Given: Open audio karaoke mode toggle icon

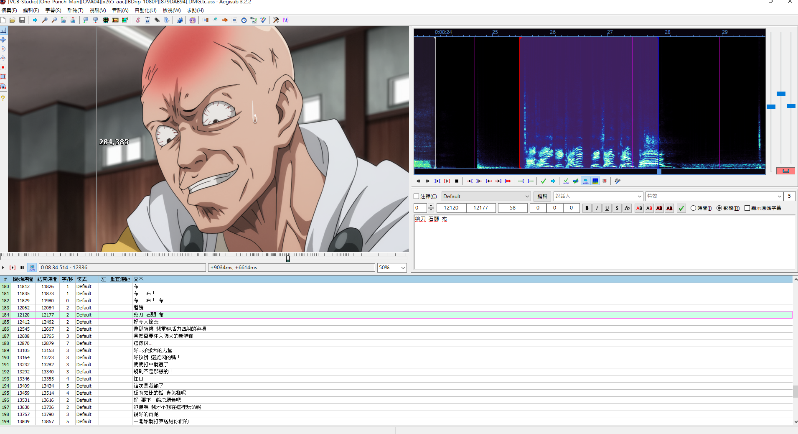Looking at the screenshot, I should click(618, 181).
